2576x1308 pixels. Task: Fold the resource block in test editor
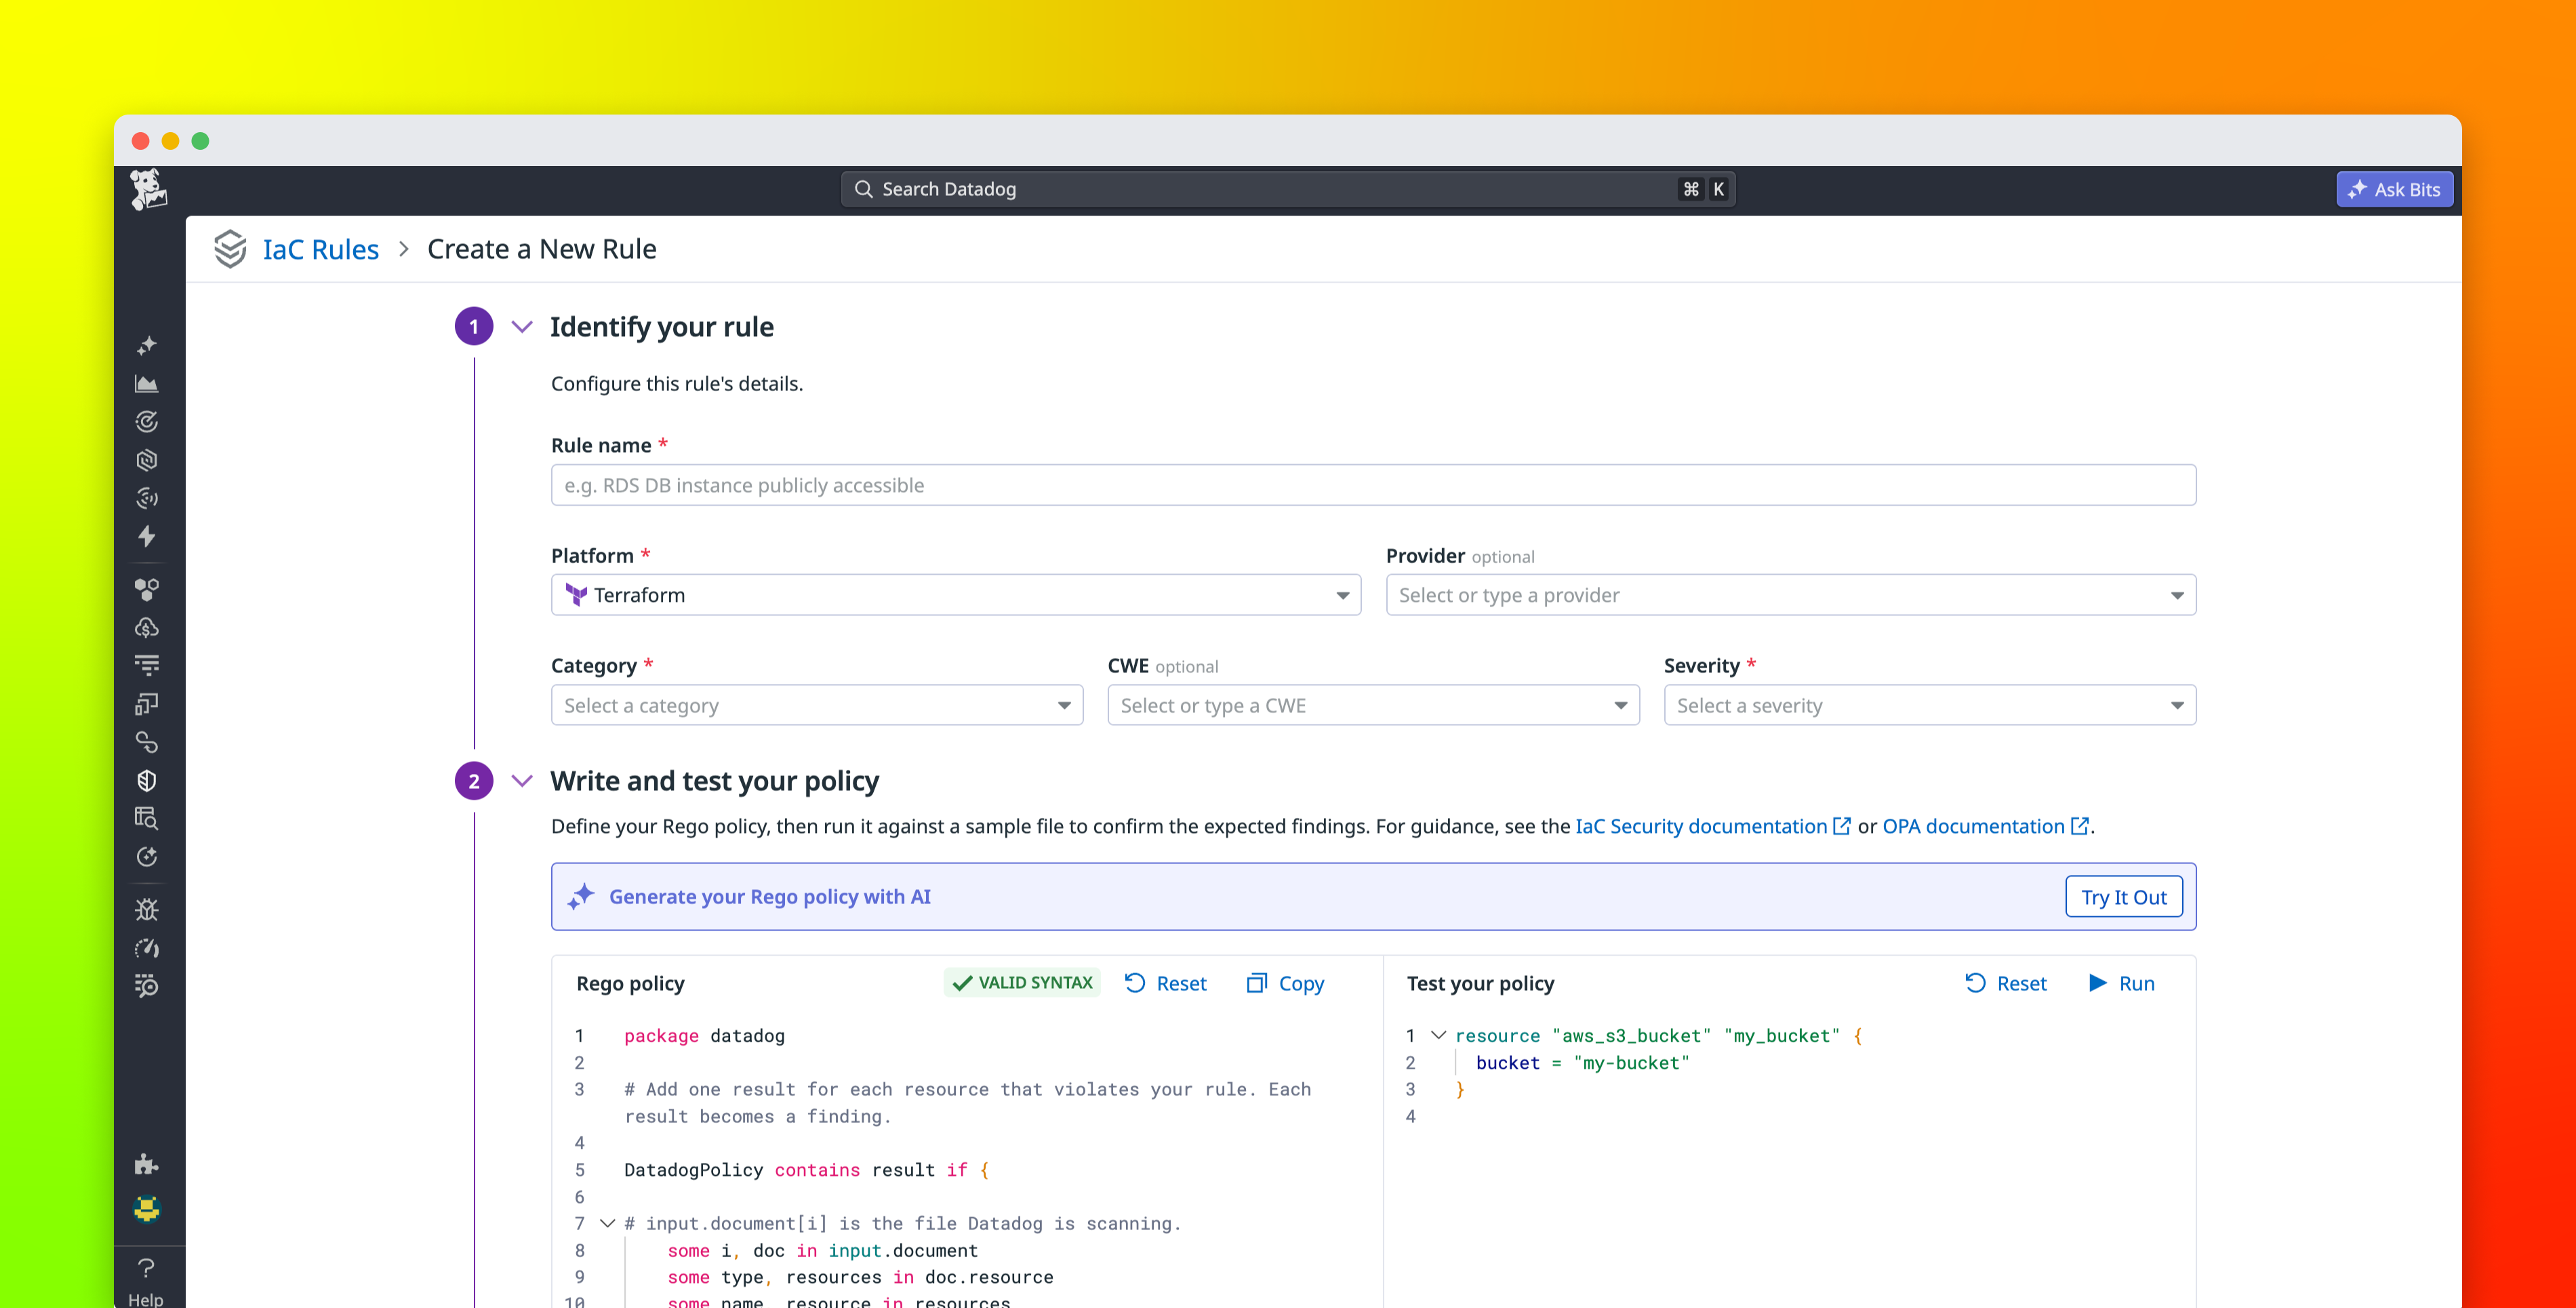[1438, 1035]
